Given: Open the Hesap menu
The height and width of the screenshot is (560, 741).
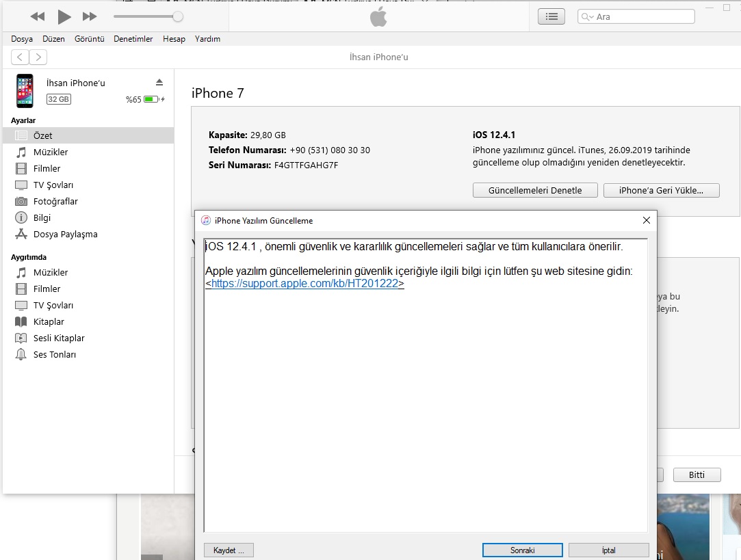Looking at the screenshot, I should pyautogui.click(x=174, y=39).
